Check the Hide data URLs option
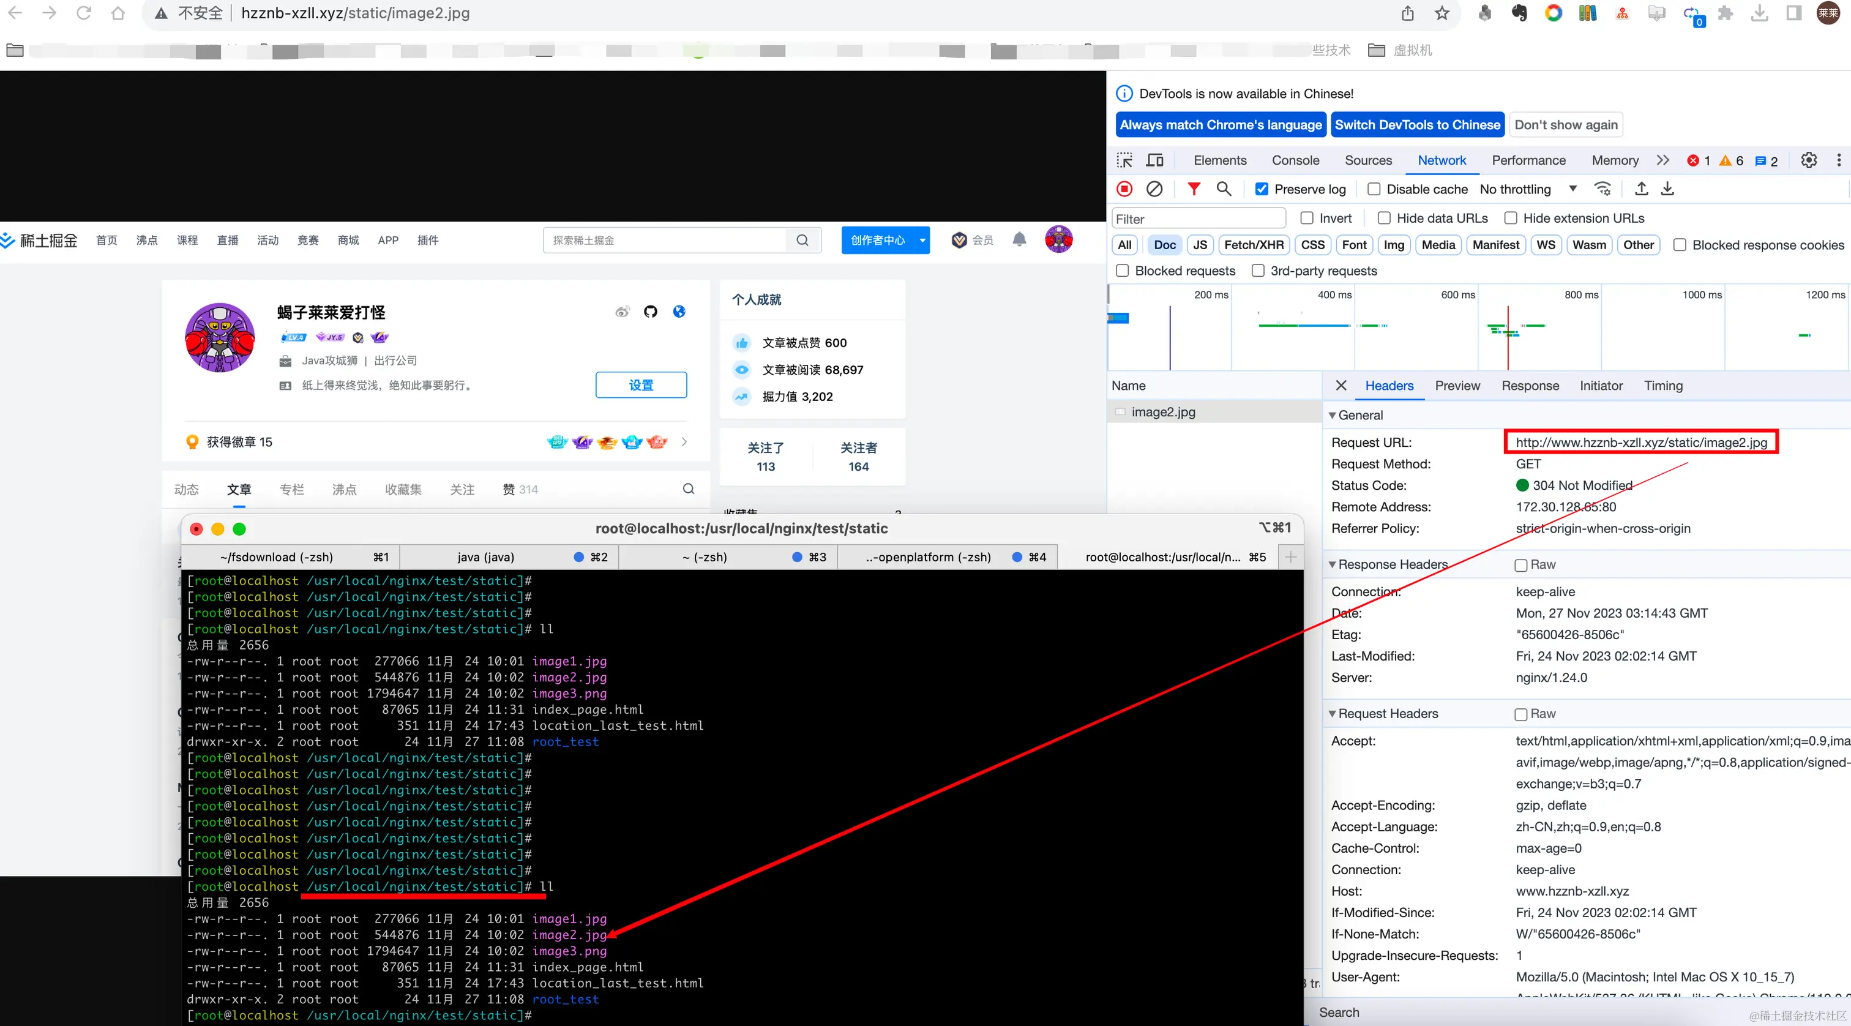Screen dimensions: 1851x1026 [1383, 218]
